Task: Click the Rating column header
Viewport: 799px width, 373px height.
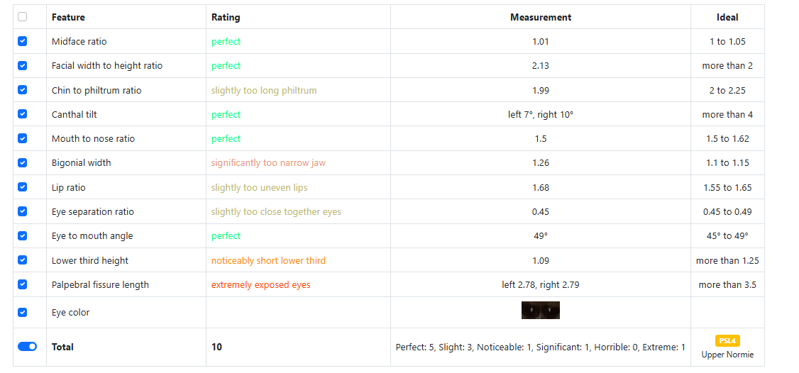Action: (226, 17)
